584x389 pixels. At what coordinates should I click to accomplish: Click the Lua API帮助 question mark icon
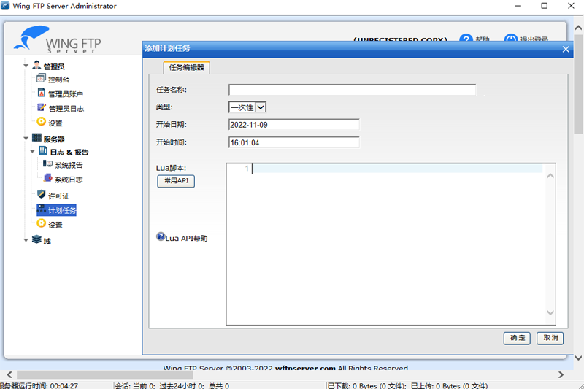(x=161, y=237)
